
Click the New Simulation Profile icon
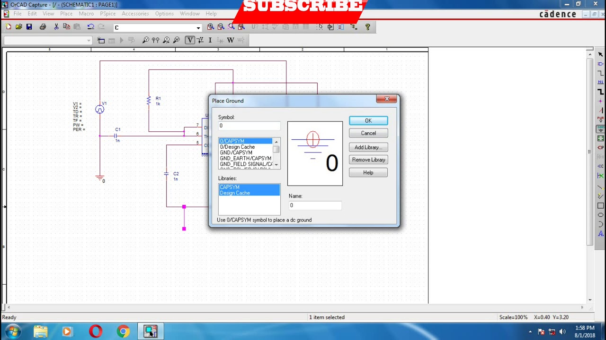[101, 40]
